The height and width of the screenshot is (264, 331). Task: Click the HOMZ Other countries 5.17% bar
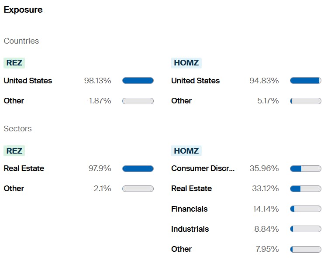pyautogui.click(x=306, y=101)
